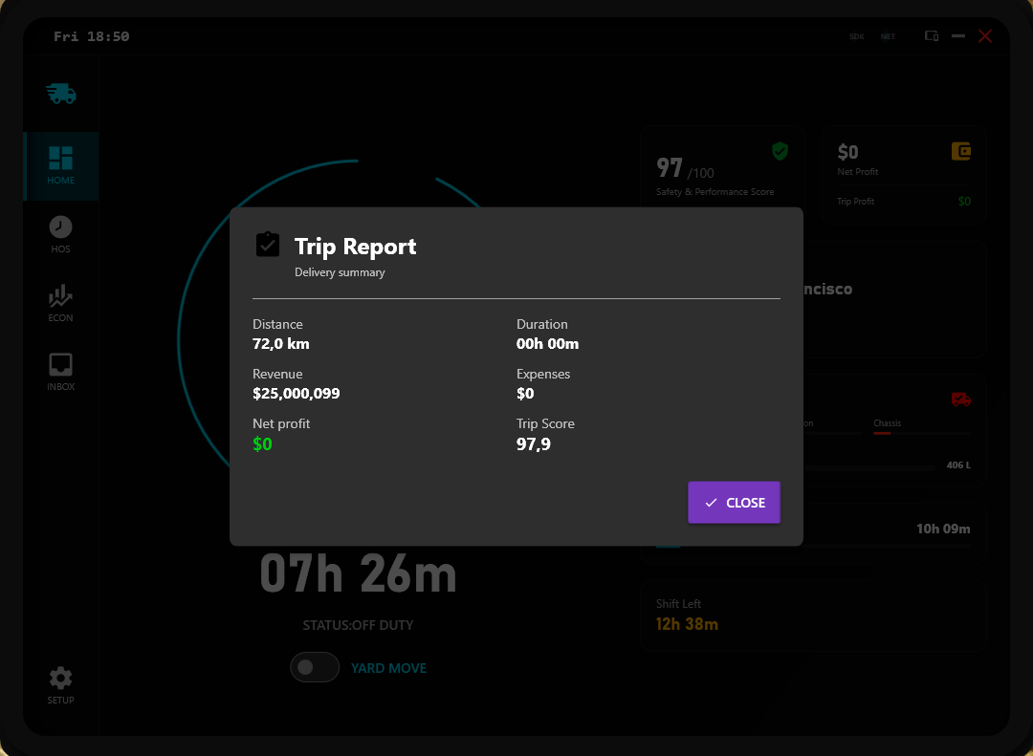Viewport: 1033px width, 756px height.
Task: Click the green shield safety score icon
Action: [x=780, y=151]
